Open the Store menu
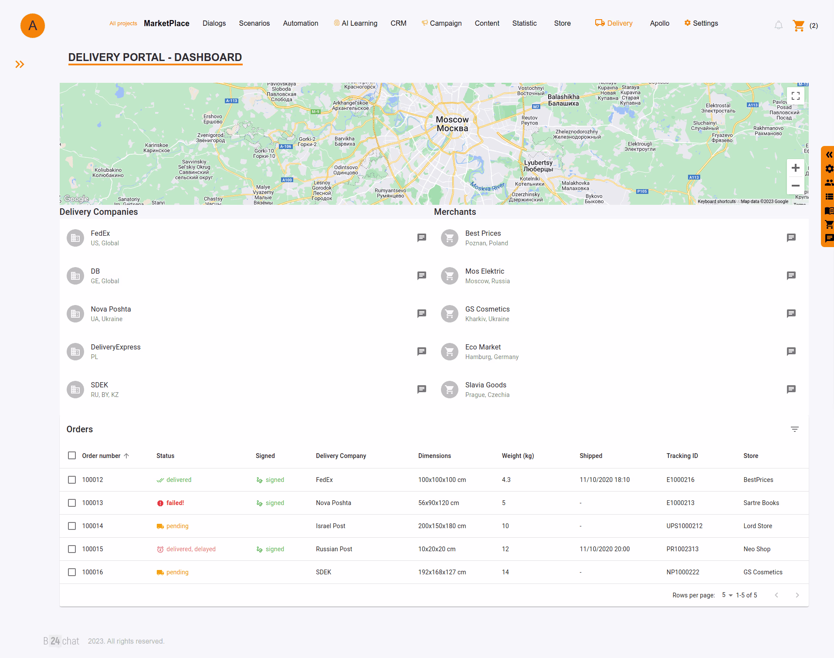 562,24
